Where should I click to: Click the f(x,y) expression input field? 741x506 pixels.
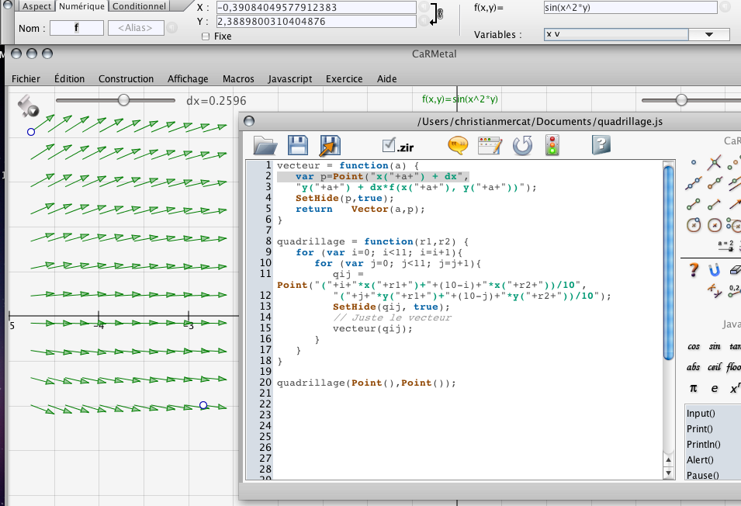(630, 8)
